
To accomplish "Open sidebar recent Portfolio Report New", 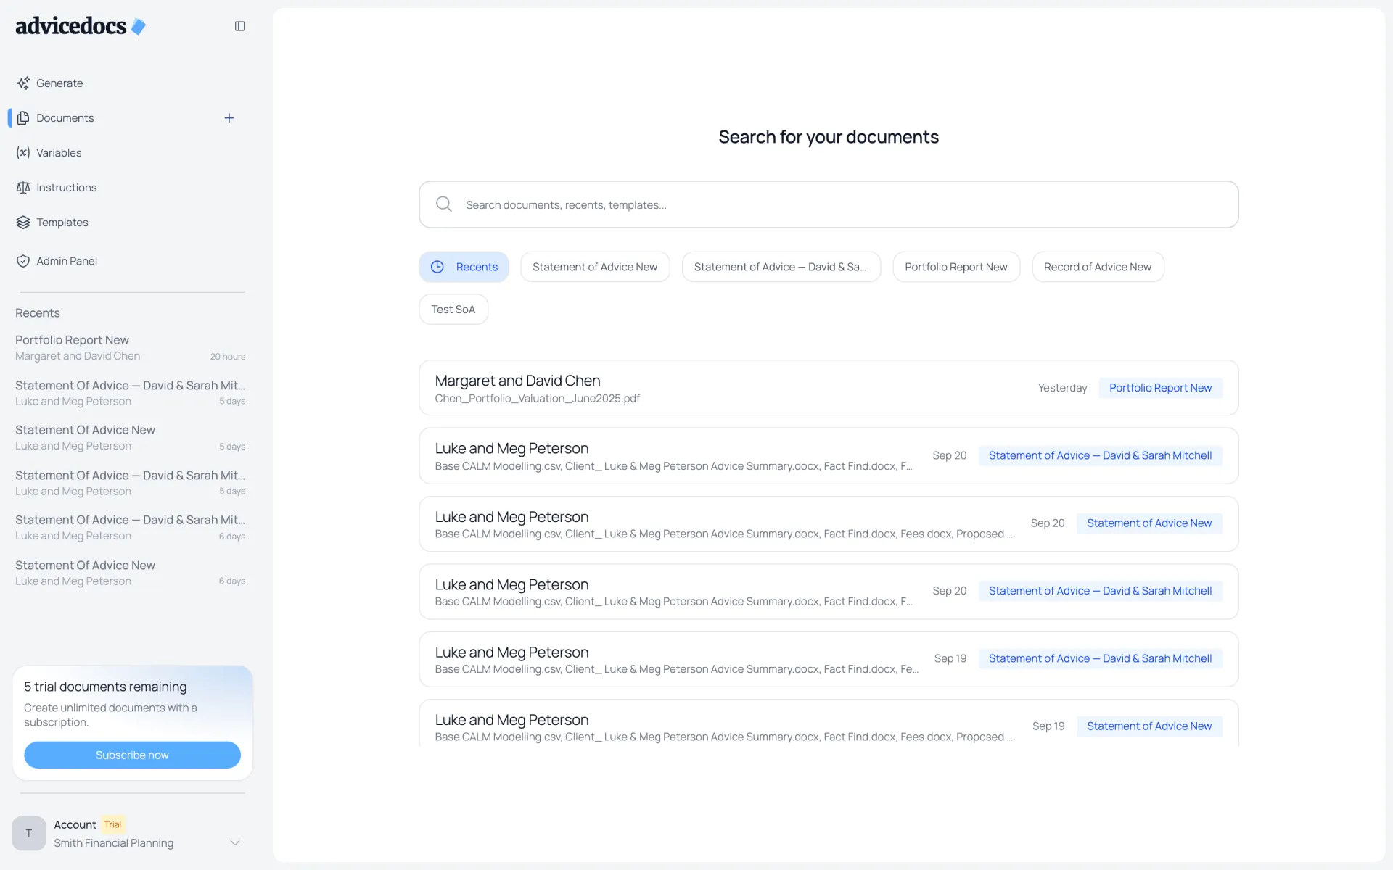I will tap(131, 348).
